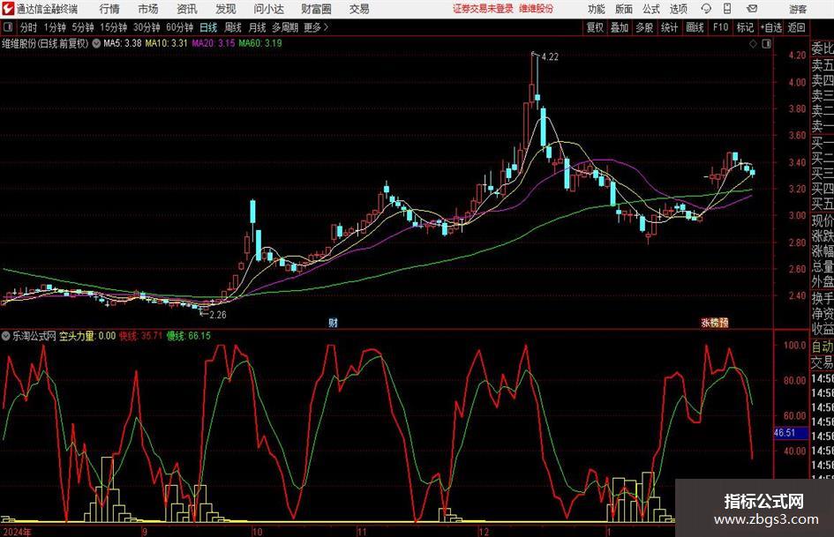Open the 财富圈 menu
Image resolution: width=834 pixels, height=537 pixels.
click(316, 9)
